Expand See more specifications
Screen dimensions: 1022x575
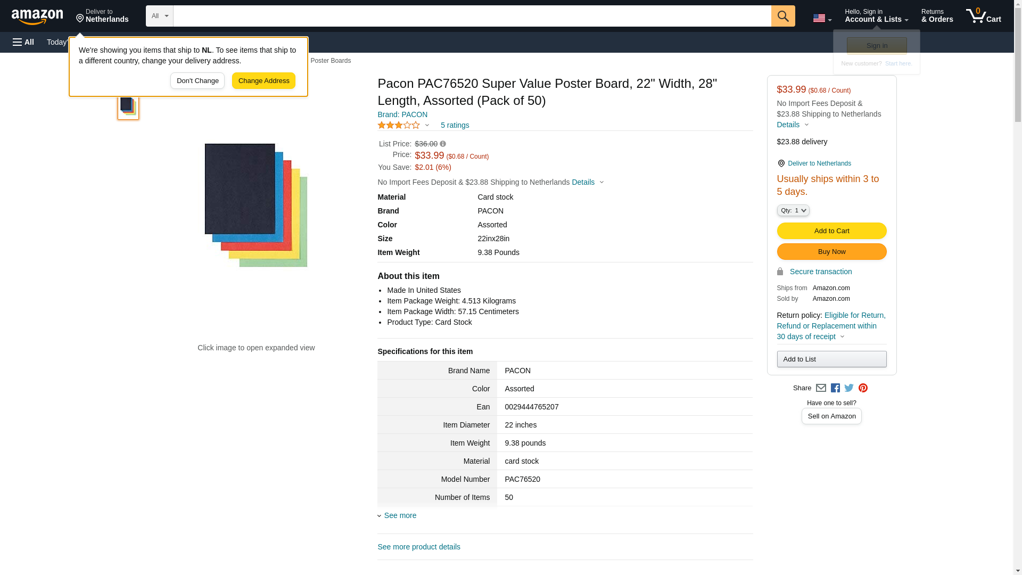(x=400, y=515)
